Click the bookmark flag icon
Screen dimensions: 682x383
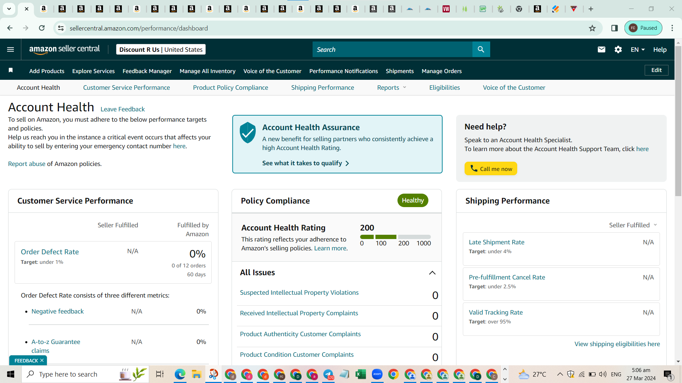11,71
